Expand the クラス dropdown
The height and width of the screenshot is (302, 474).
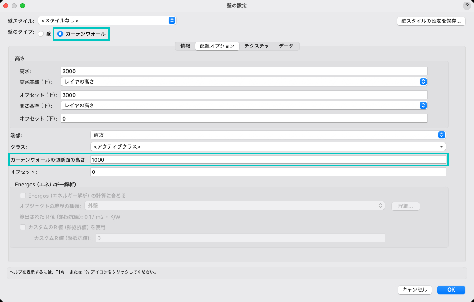coord(268,146)
